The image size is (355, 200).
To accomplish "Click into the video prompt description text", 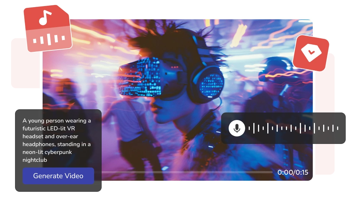I will (x=57, y=140).
